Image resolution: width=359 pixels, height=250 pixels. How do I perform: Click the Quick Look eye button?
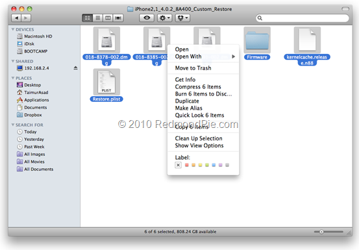pyautogui.click(x=147, y=18)
